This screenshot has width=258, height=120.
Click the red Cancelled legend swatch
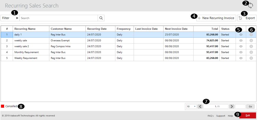click(x=2, y=106)
